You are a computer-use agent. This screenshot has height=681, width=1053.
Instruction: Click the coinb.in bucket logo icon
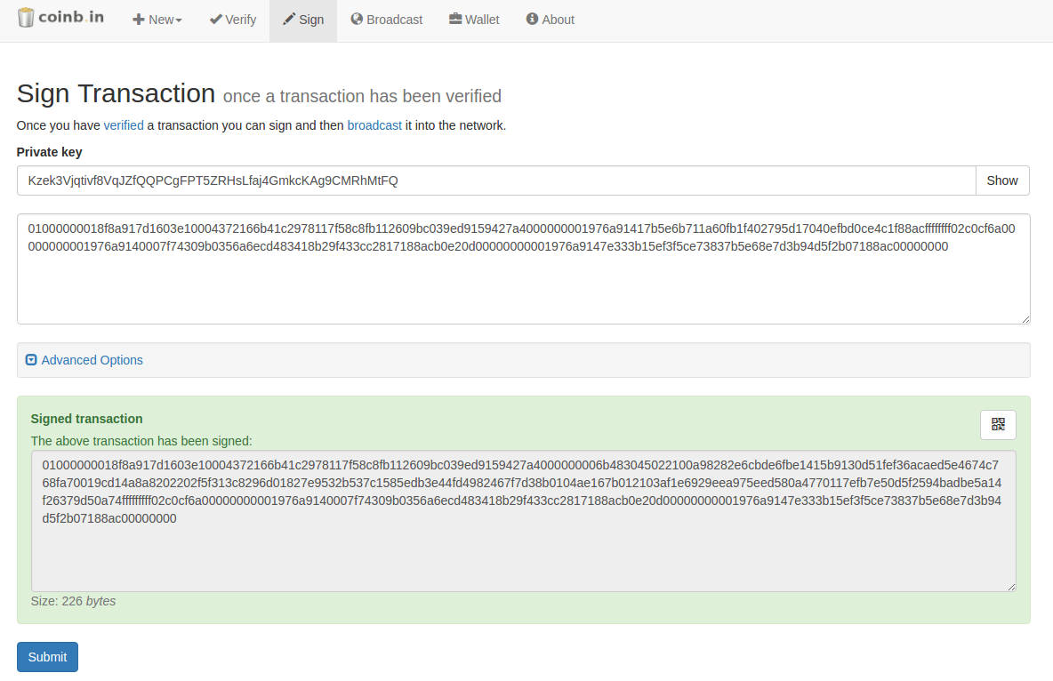pyautogui.click(x=27, y=18)
